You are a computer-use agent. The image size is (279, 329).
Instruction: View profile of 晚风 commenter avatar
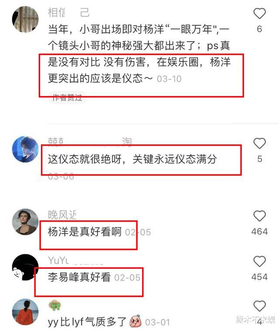click(25, 222)
